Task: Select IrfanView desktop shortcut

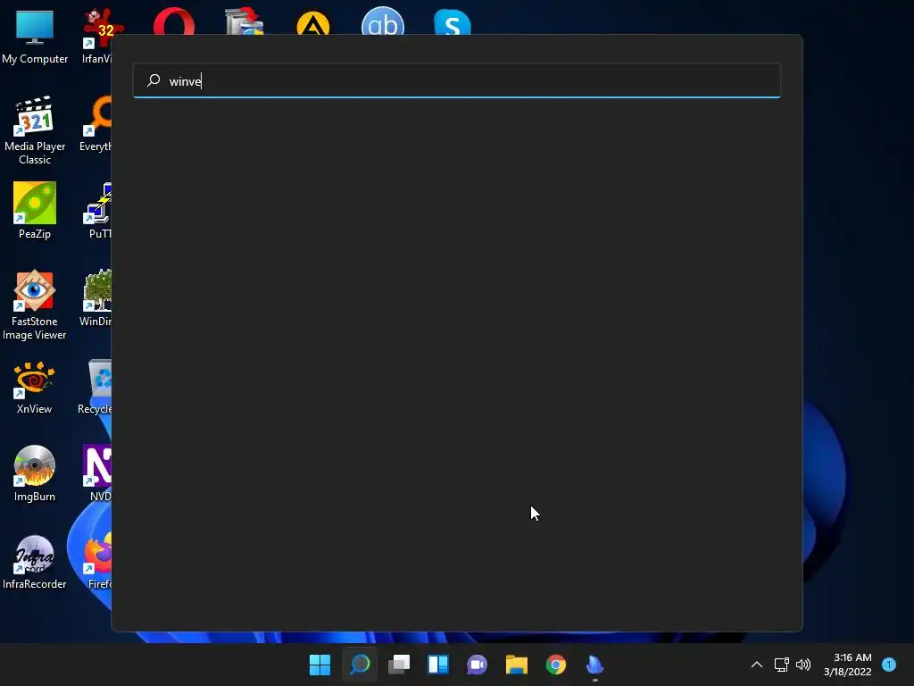Action: (x=97, y=37)
